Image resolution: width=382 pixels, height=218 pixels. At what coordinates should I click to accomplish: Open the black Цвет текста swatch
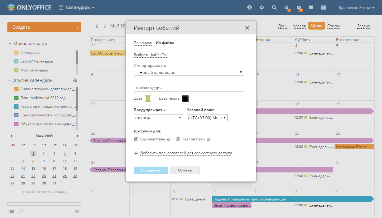point(185,99)
